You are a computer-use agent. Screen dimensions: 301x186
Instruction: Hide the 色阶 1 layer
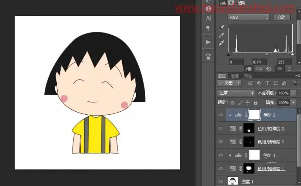[221, 155]
